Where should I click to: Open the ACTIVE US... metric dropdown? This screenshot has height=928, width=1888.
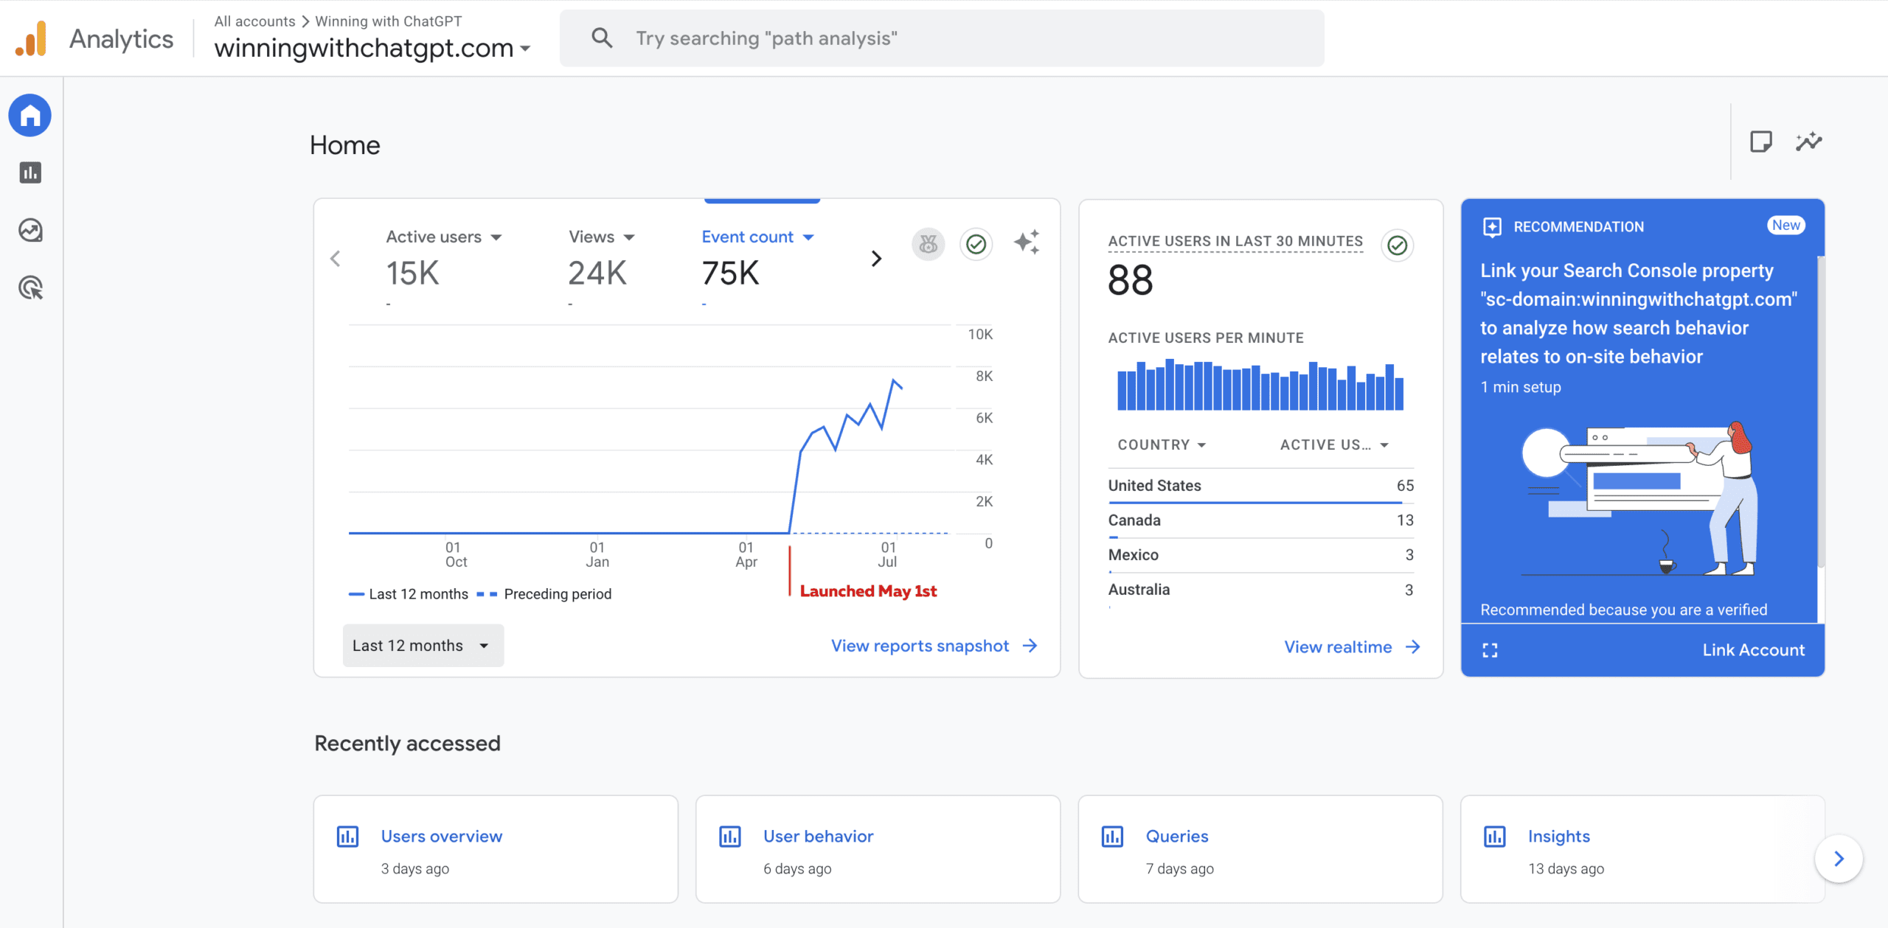(1334, 445)
